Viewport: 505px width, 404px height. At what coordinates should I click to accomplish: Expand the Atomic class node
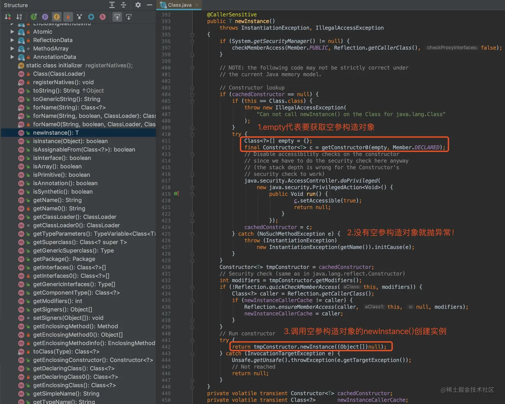click(12, 32)
